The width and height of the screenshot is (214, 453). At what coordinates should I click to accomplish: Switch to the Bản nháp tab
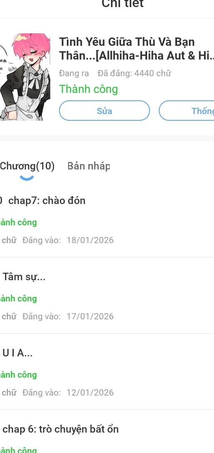(89, 166)
